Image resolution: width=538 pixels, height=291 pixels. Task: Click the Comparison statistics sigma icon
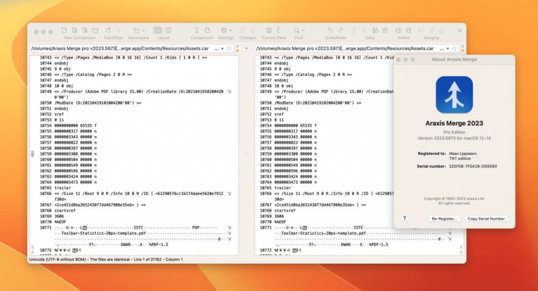point(197,30)
